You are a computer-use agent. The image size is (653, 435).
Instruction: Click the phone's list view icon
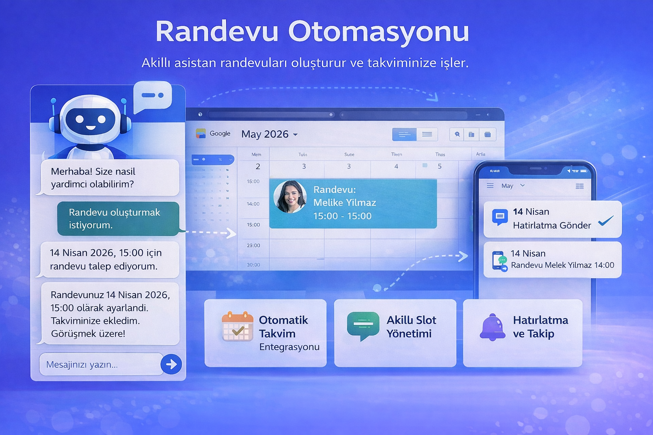[579, 186]
